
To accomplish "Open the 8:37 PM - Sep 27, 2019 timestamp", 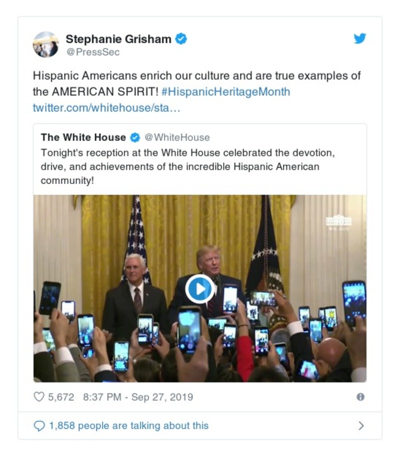I will 138,397.
